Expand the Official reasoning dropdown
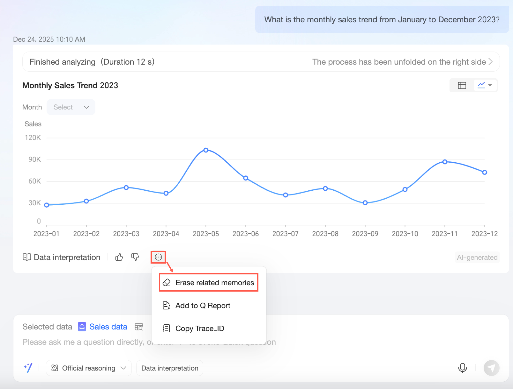This screenshot has height=389, width=513. pyautogui.click(x=89, y=368)
